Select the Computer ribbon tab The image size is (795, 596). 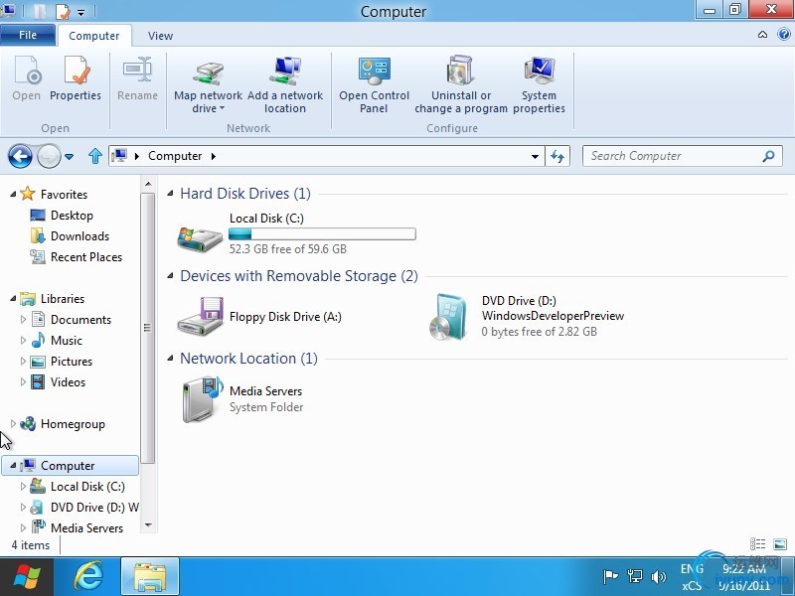pos(94,36)
